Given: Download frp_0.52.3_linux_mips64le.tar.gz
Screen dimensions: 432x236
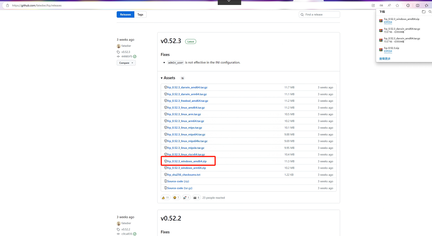Looking at the screenshot, I should [x=187, y=141].
